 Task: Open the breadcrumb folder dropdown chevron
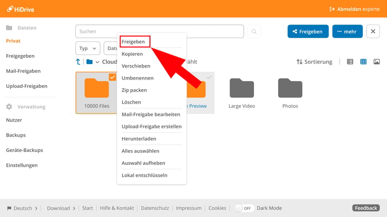(97, 62)
